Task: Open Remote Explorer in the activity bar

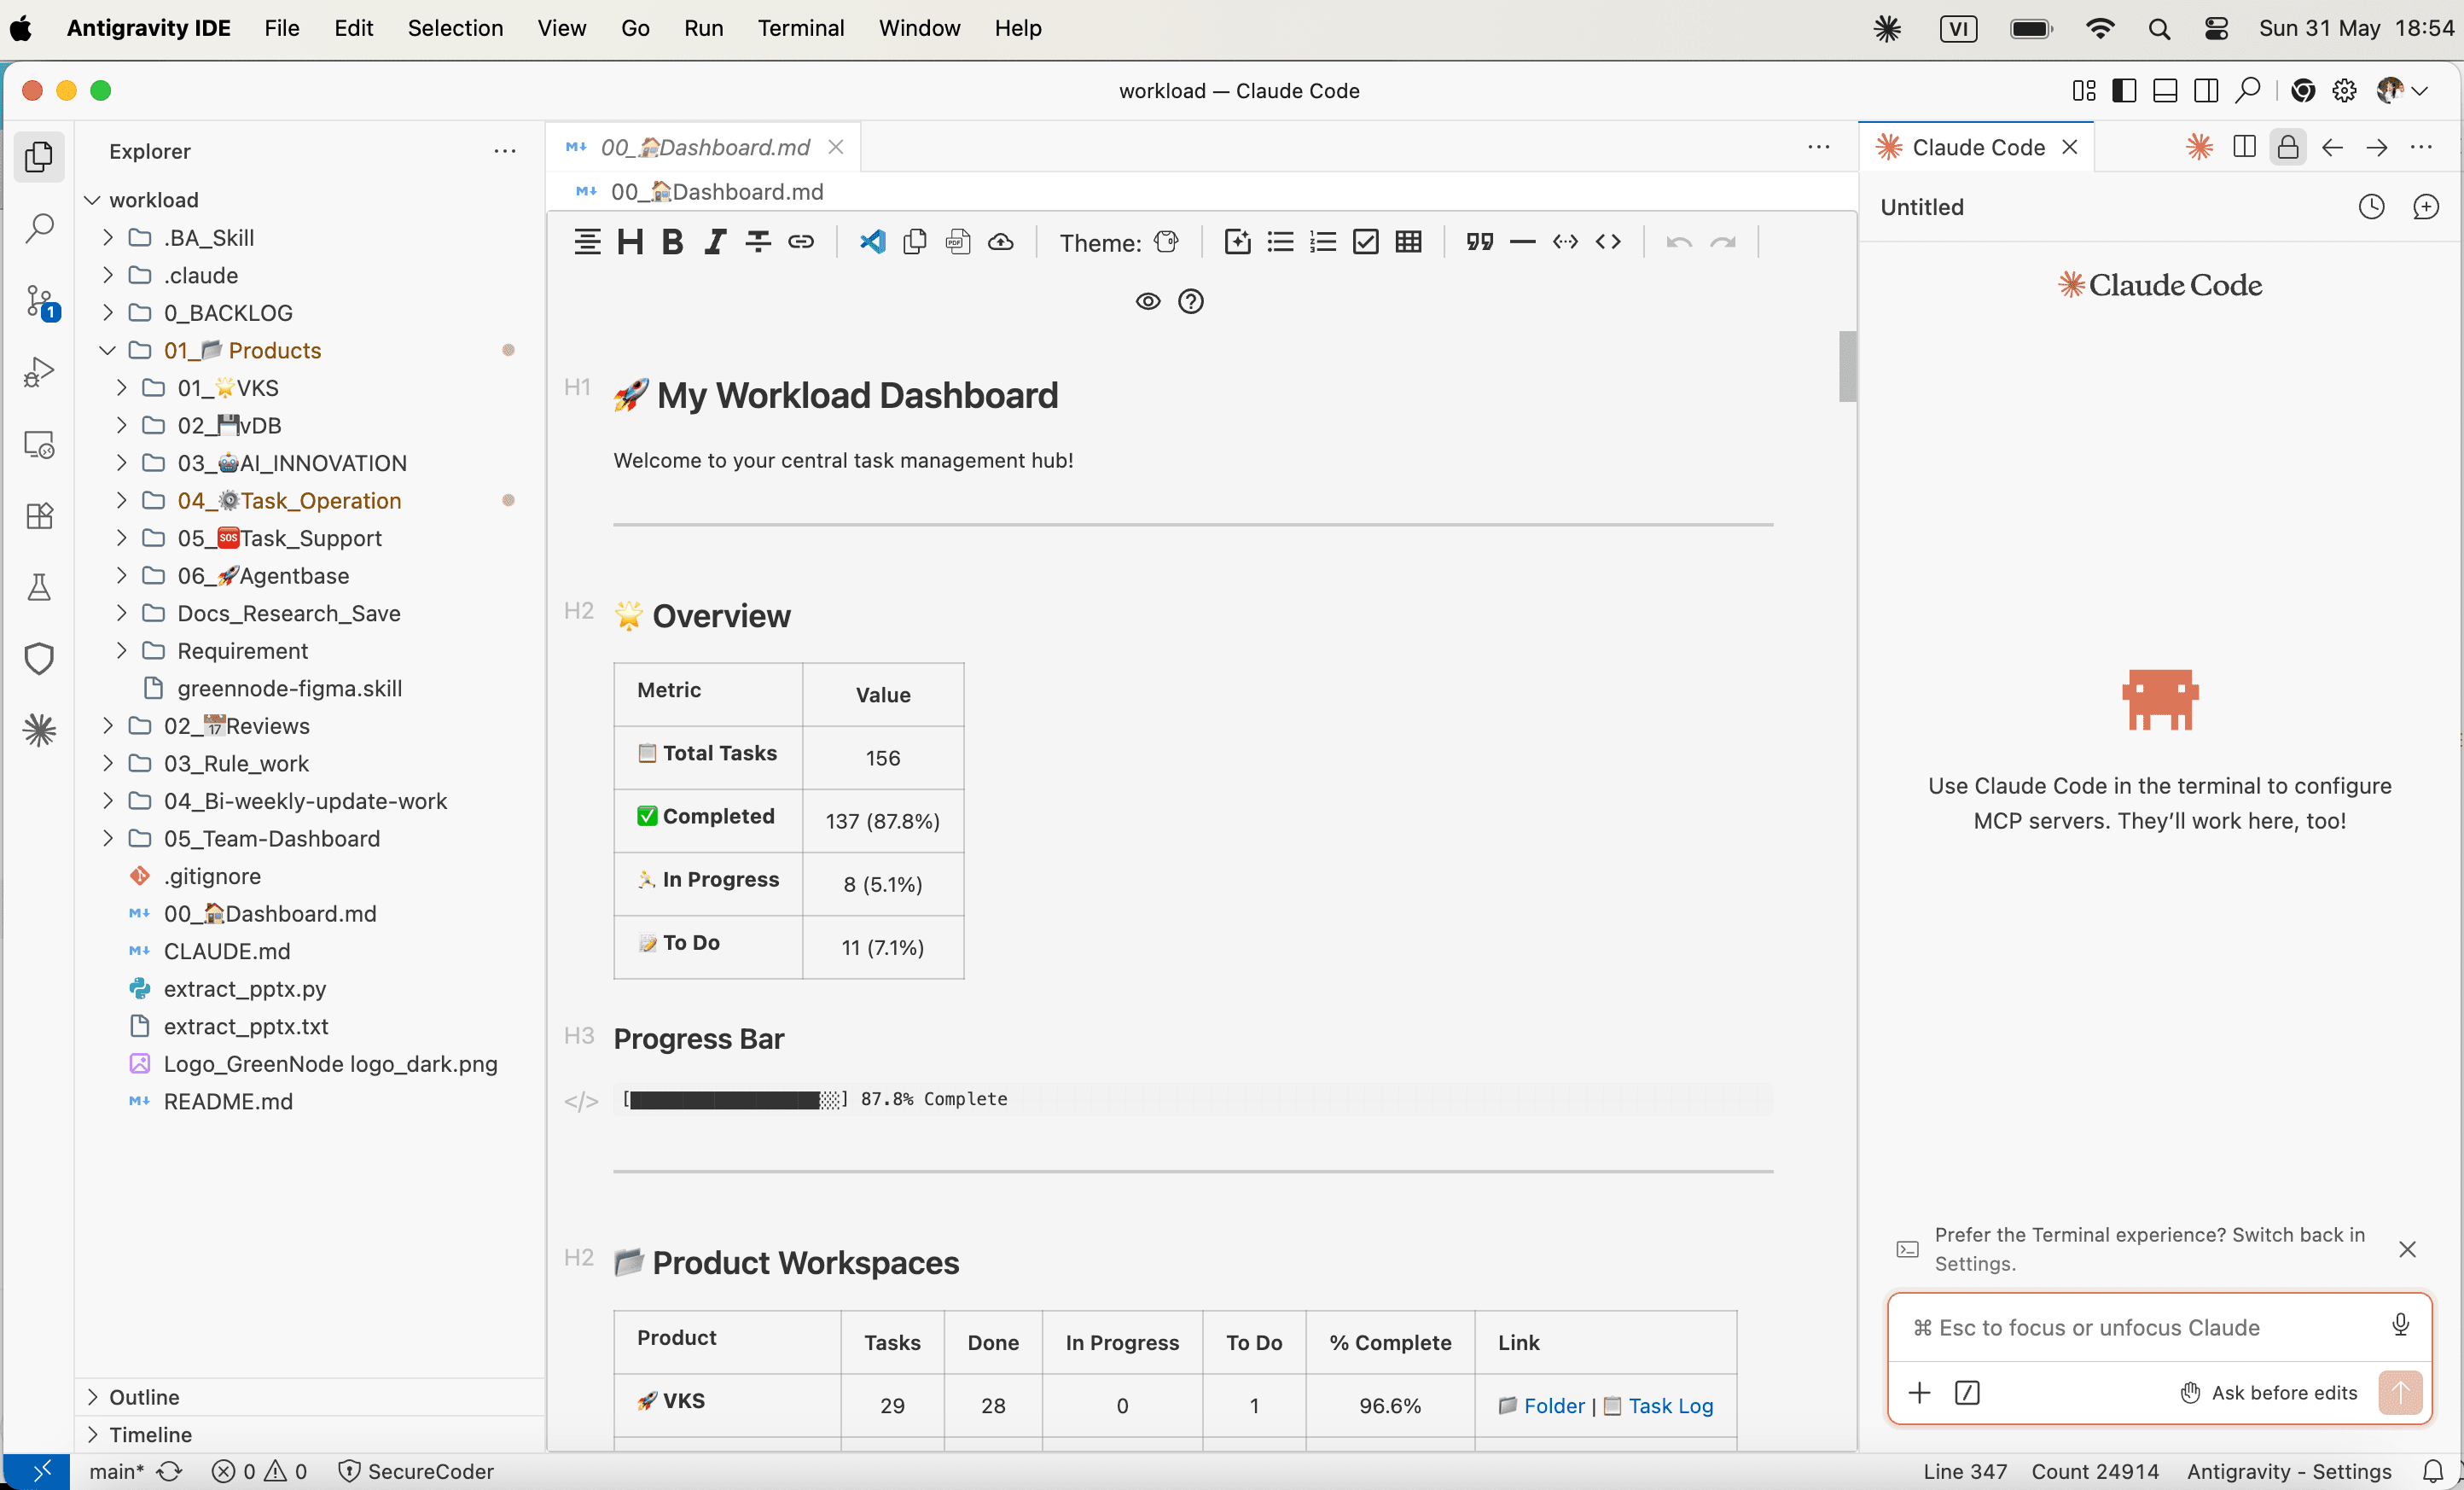Action: 40,444
